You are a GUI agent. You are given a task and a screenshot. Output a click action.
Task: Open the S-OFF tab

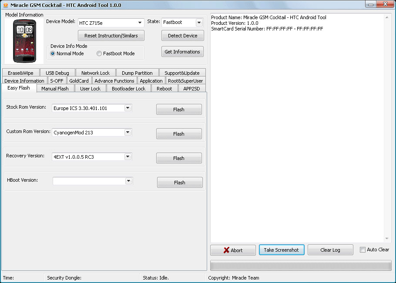(57, 81)
